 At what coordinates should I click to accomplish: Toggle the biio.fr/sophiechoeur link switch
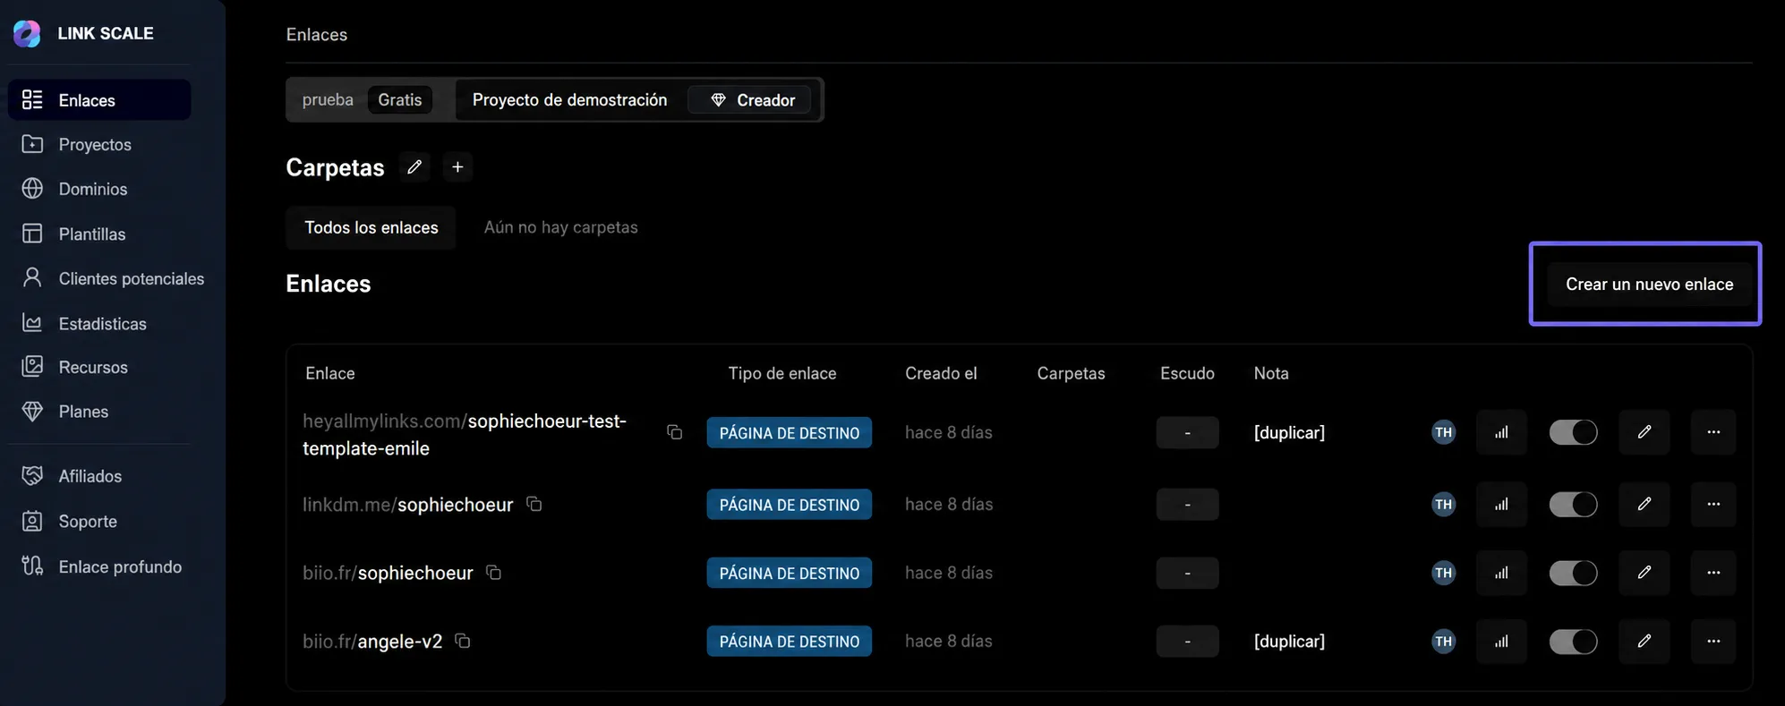[x=1573, y=573]
